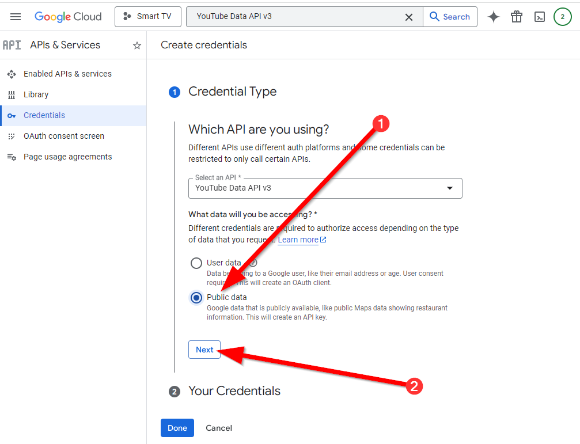Viewport: 580px width, 444px height.
Task: Open Library in the sidebar
Action: click(x=36, y=94)
